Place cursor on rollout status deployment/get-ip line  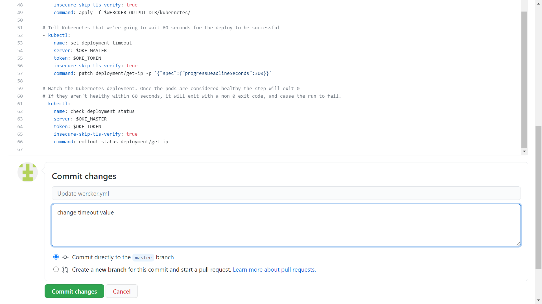[x=123, y=142]
